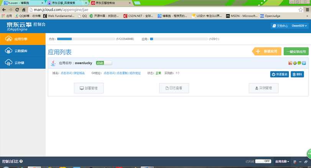Open the CSDN.NET bookmark
The image size is (311, 168).
click(x=138, y=16)
